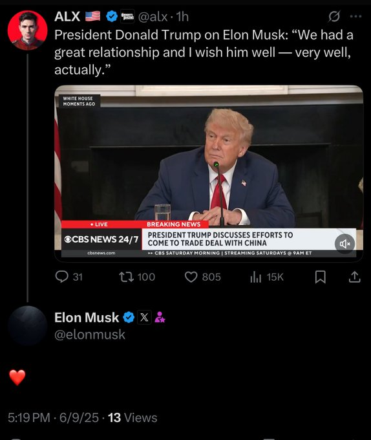The width and height of the screenshot is (371, 440).
Task: Unmute the video using the speaker icon
Action: (x=344, y=243)
